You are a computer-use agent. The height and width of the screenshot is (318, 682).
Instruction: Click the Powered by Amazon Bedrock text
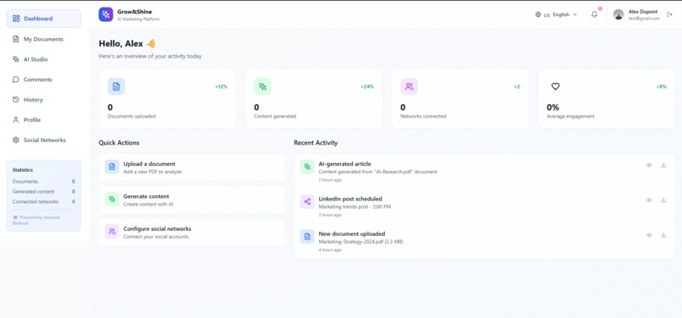(36, 220)
